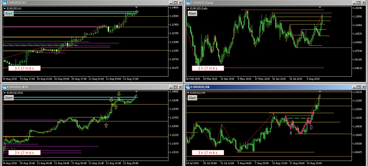Maximize the EURUSD,Daily chart window
Image resolution: width=368 pixels, height=166 pixels.
359,3
